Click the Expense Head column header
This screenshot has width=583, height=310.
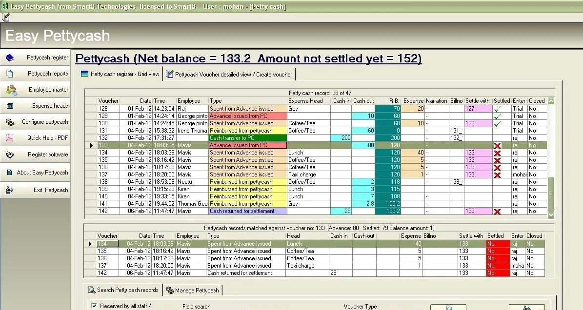point(309,101)
